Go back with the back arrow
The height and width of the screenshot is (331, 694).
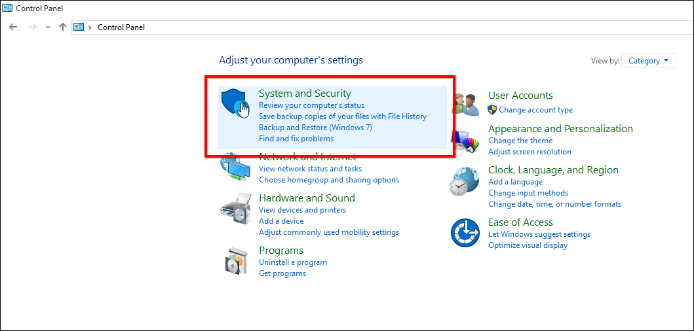[x=13, y=27]
